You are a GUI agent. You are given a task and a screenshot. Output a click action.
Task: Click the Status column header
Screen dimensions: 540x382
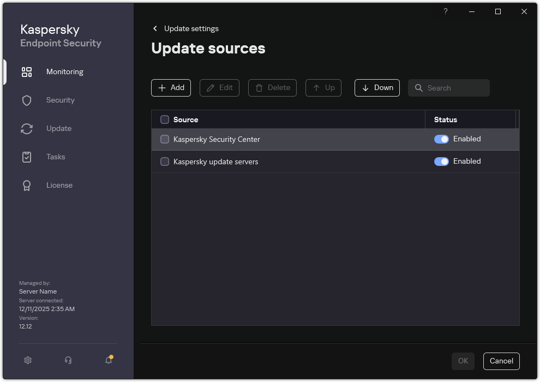pos(445,119)
